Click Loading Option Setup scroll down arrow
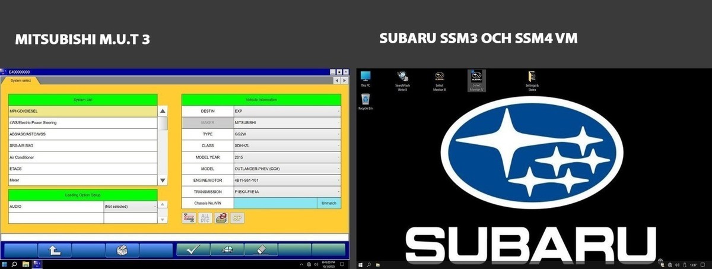Viewport: 712px width, 269px height. tap(163, 219)
